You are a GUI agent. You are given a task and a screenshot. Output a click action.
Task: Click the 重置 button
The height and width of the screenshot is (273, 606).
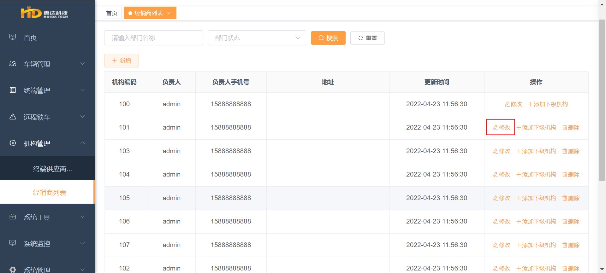tap(367, 38)
